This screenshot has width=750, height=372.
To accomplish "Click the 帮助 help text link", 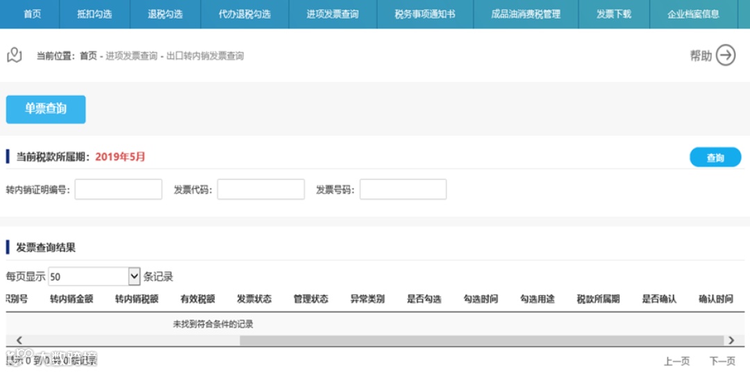I will 701,56.
